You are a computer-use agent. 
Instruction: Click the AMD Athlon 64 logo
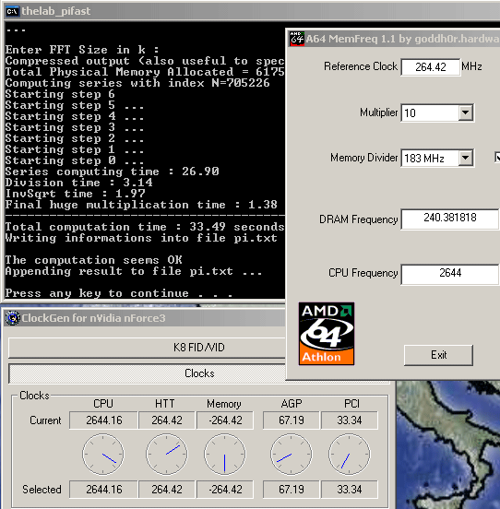pos(327,334)
